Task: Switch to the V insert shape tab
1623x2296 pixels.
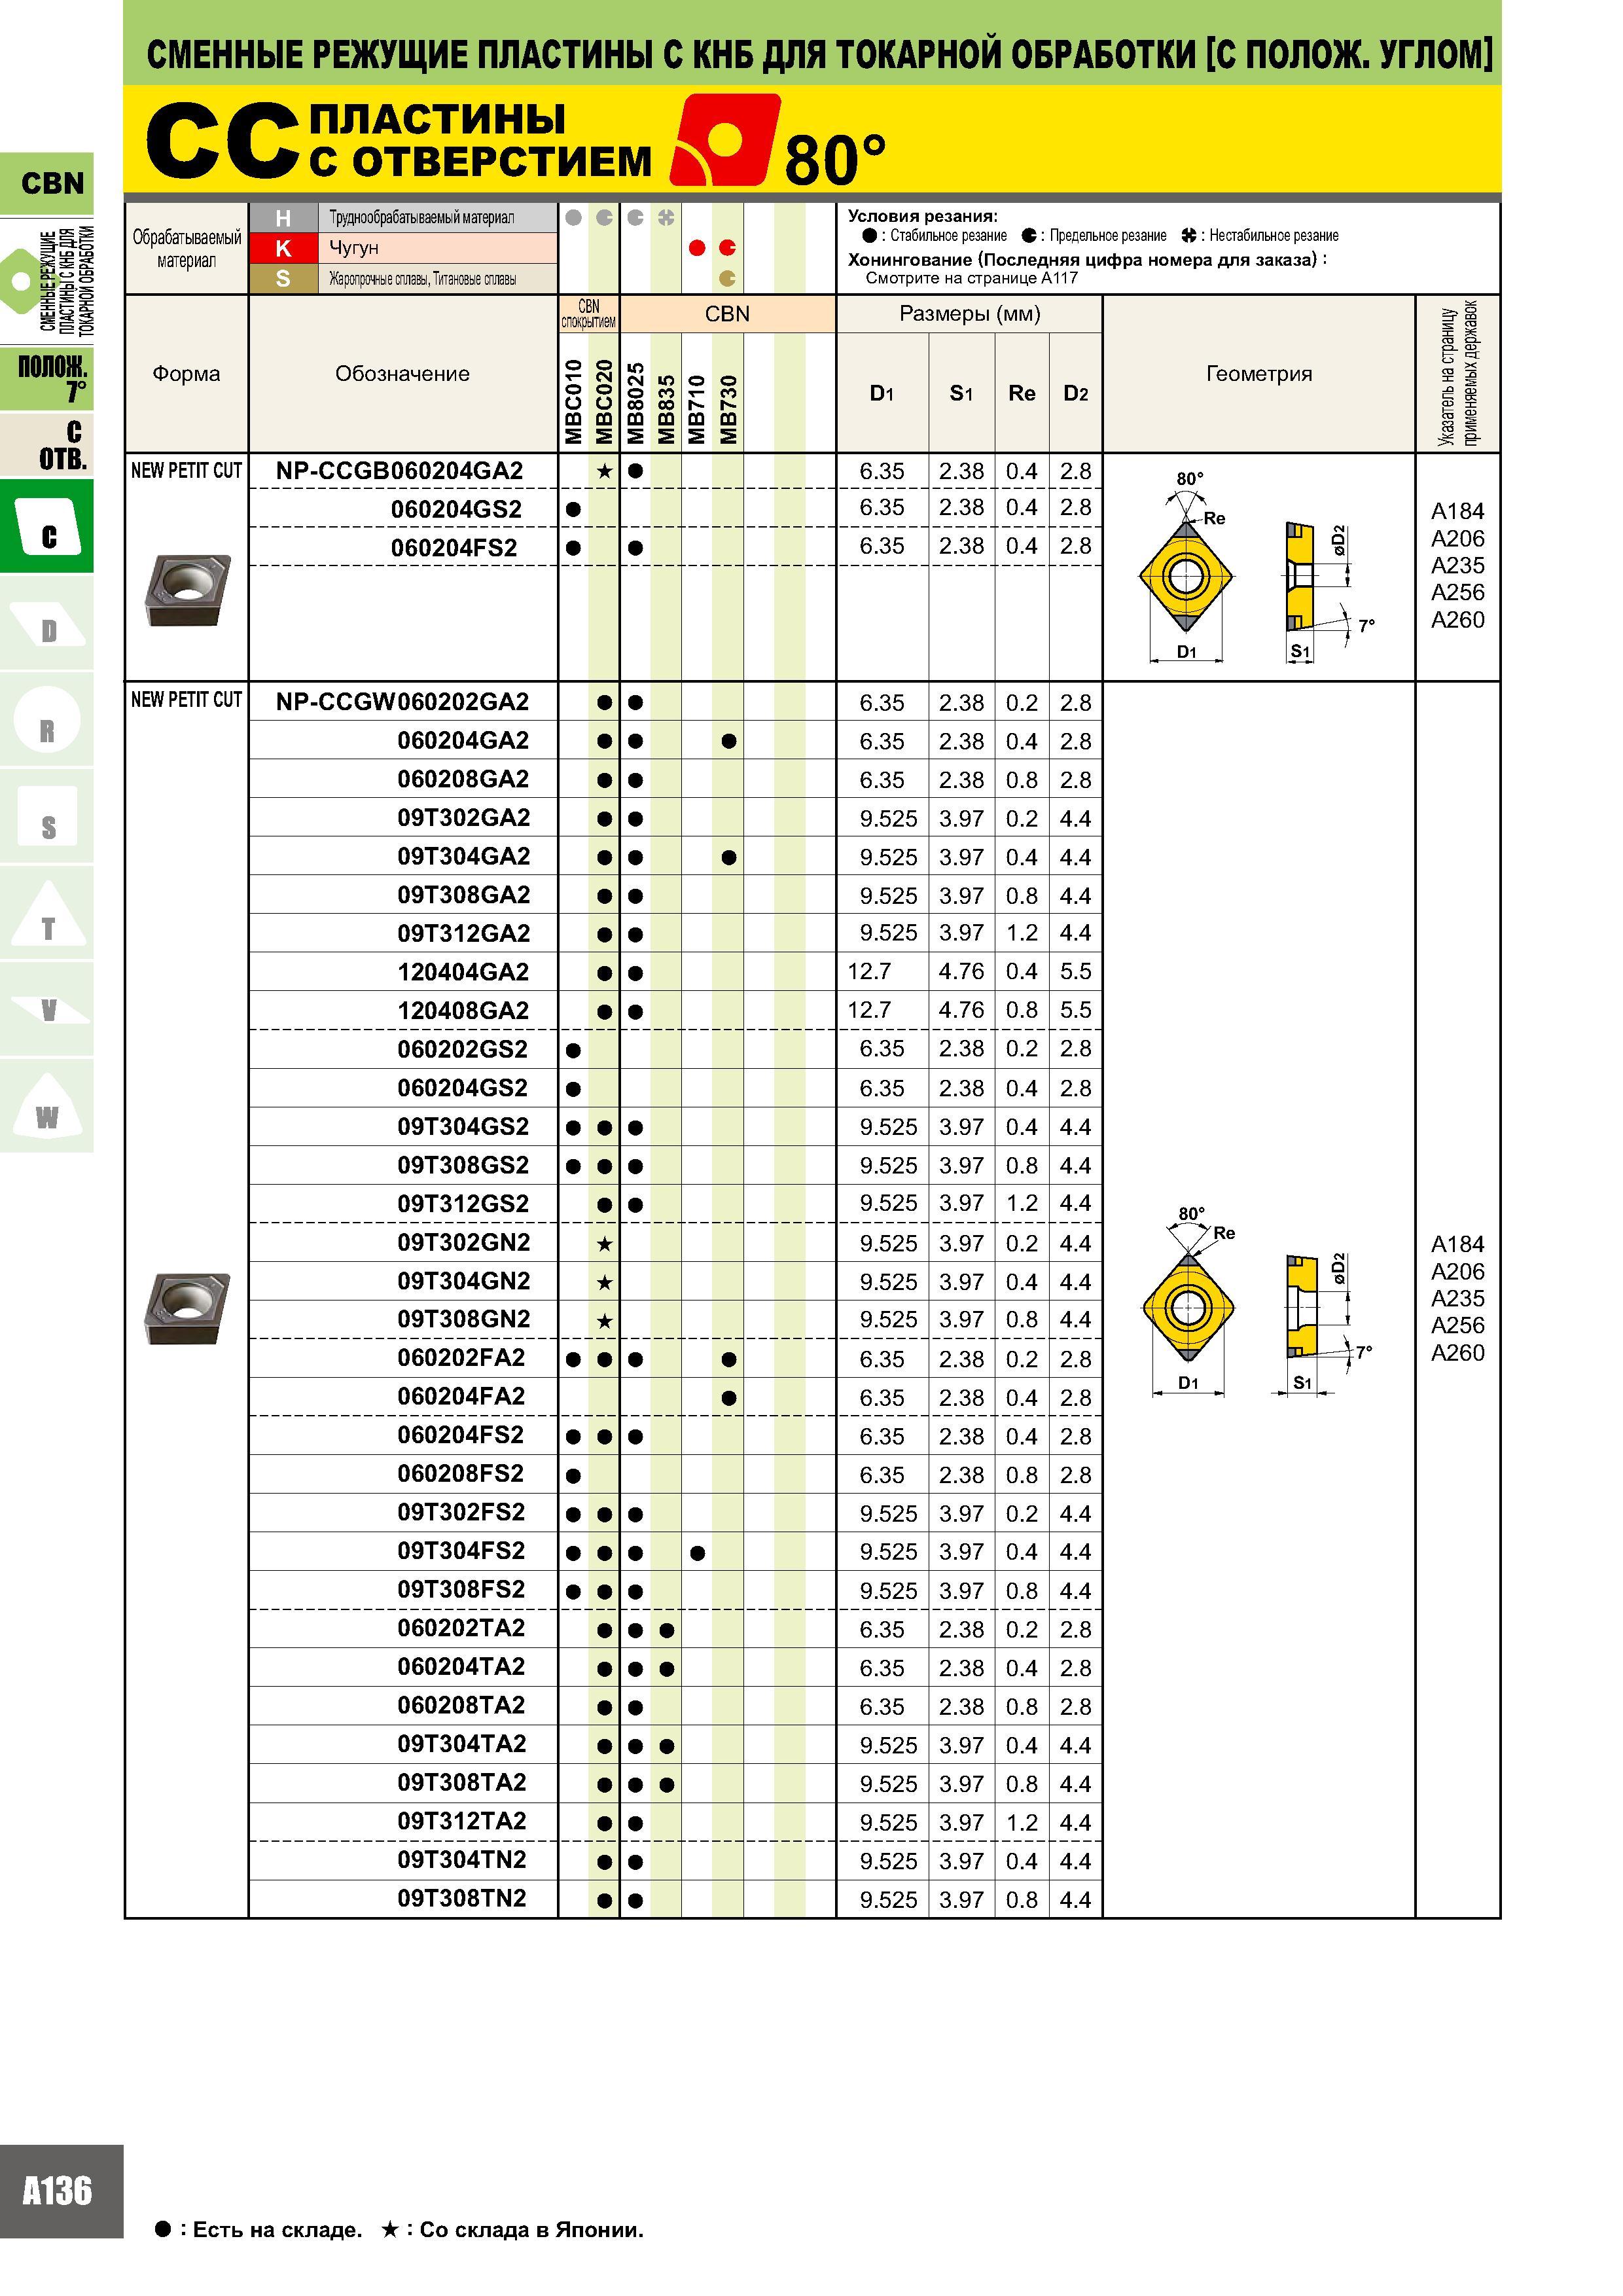Action: point(47,1010)
